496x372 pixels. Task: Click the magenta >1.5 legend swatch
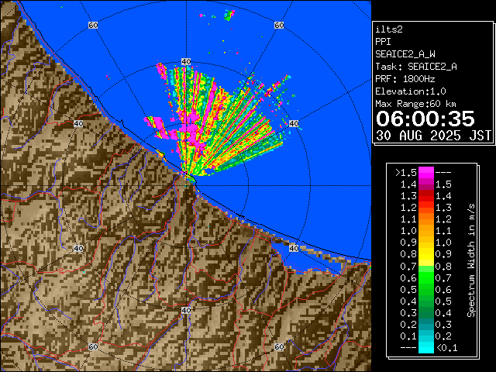click(x=425, y=172)
